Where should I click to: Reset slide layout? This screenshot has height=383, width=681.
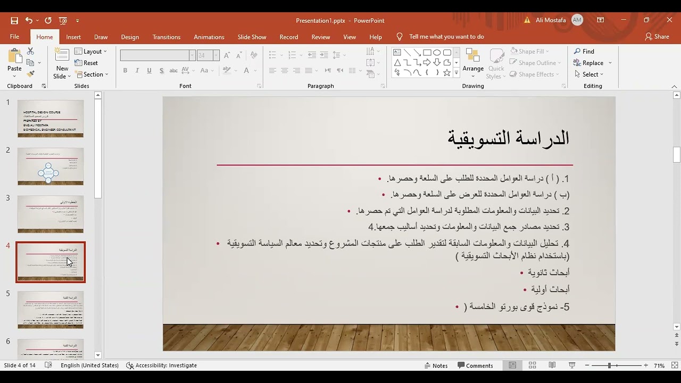point(86,63)
